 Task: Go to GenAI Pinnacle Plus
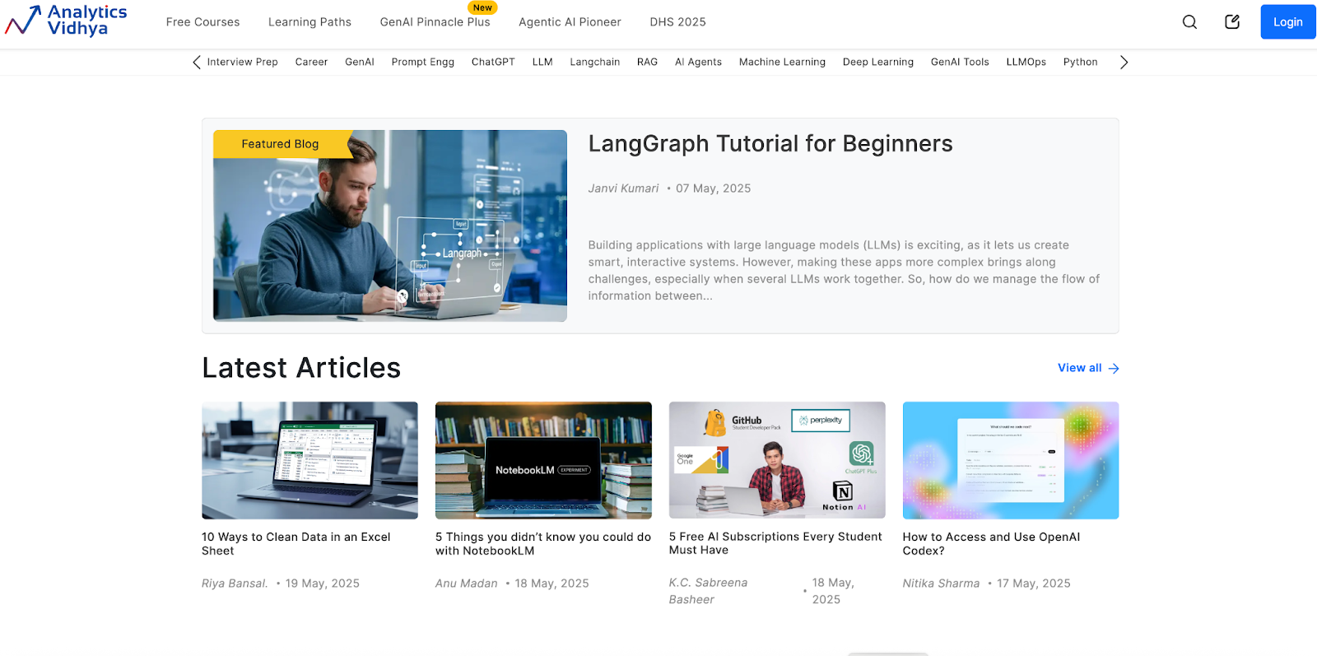(x=435, y=22)
